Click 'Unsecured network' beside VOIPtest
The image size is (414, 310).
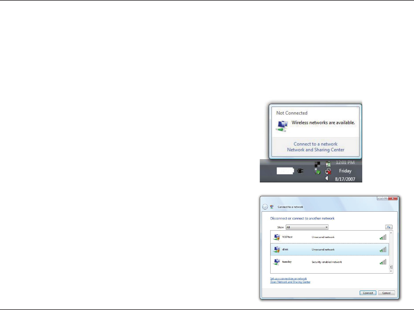[323, 237]
